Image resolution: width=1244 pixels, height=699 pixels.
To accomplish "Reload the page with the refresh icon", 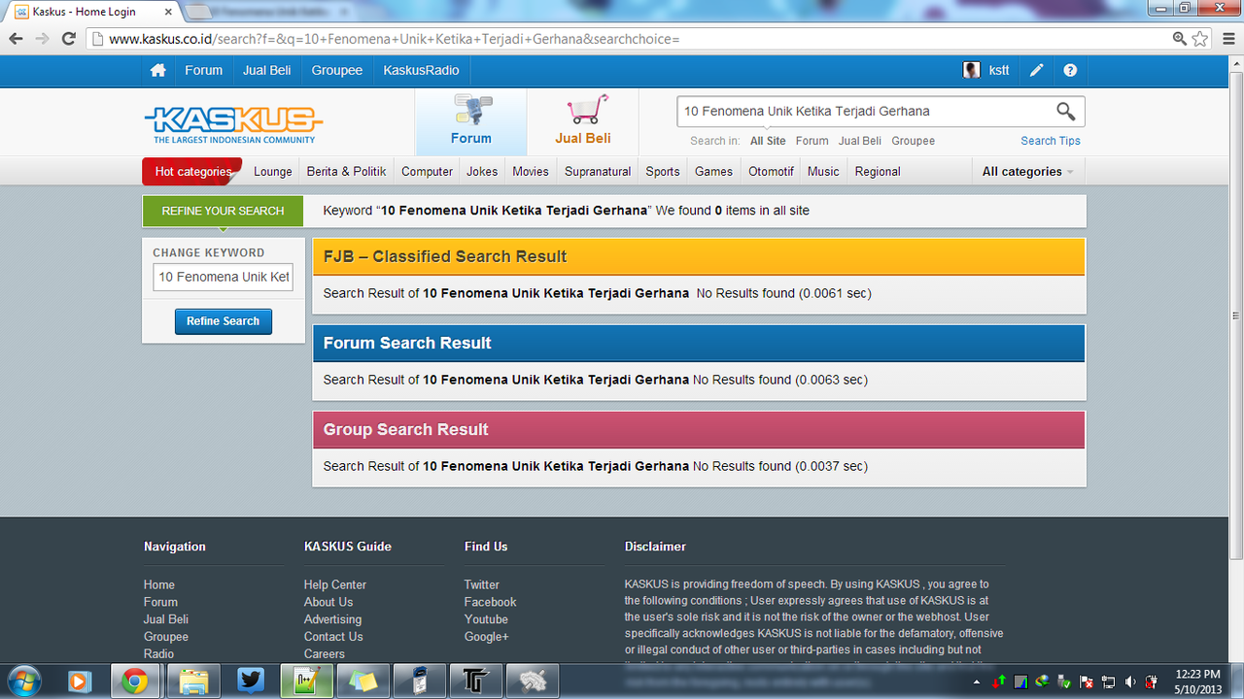I will 68,39.
